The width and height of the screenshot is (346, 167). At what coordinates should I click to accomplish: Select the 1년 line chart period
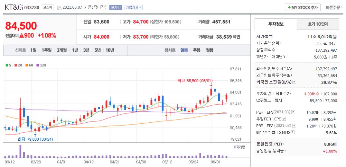click(x=75, y=50)
